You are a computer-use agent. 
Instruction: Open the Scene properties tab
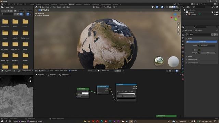tap(183, 44)
